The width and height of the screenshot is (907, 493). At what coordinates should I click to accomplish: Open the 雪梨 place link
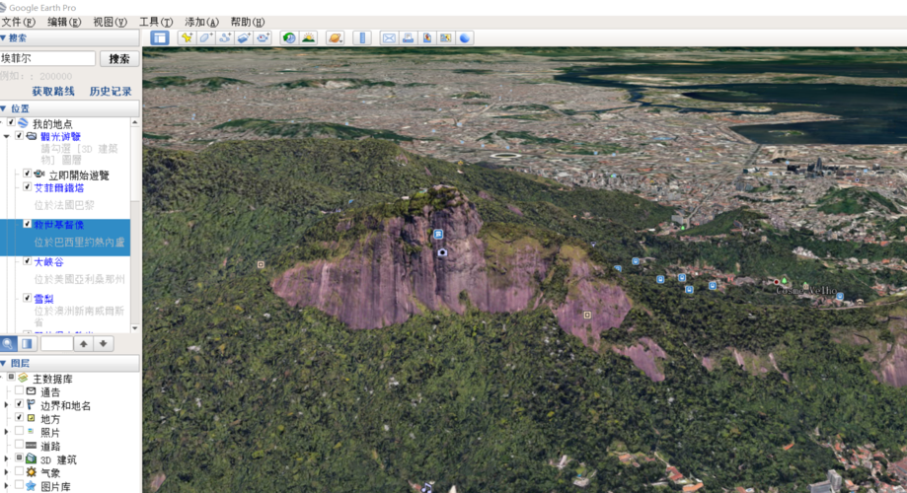coord(44,299)
